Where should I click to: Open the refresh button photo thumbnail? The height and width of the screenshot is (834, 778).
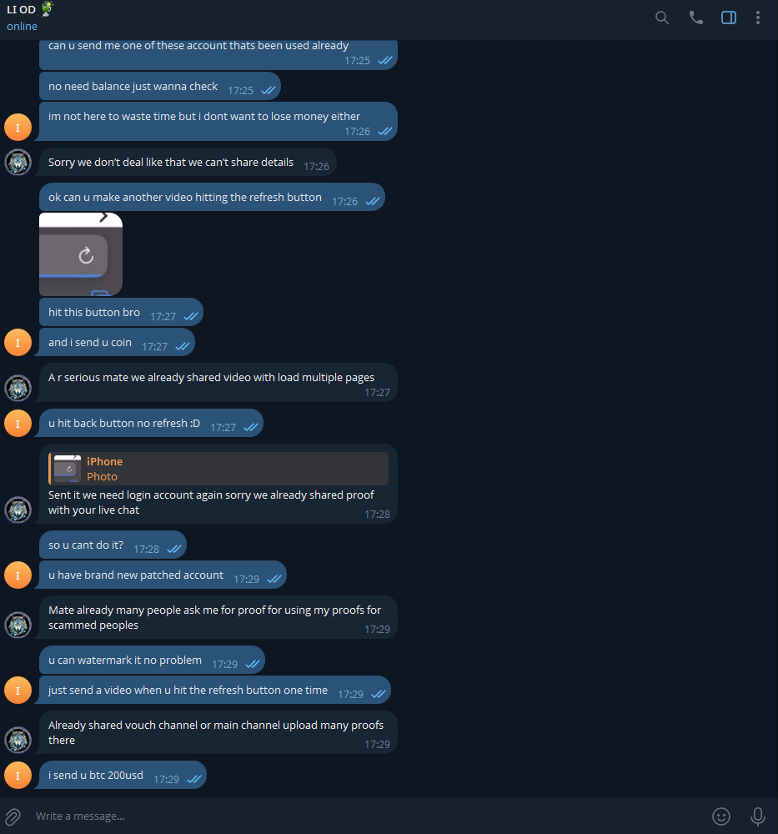click(x=81, y=254)
